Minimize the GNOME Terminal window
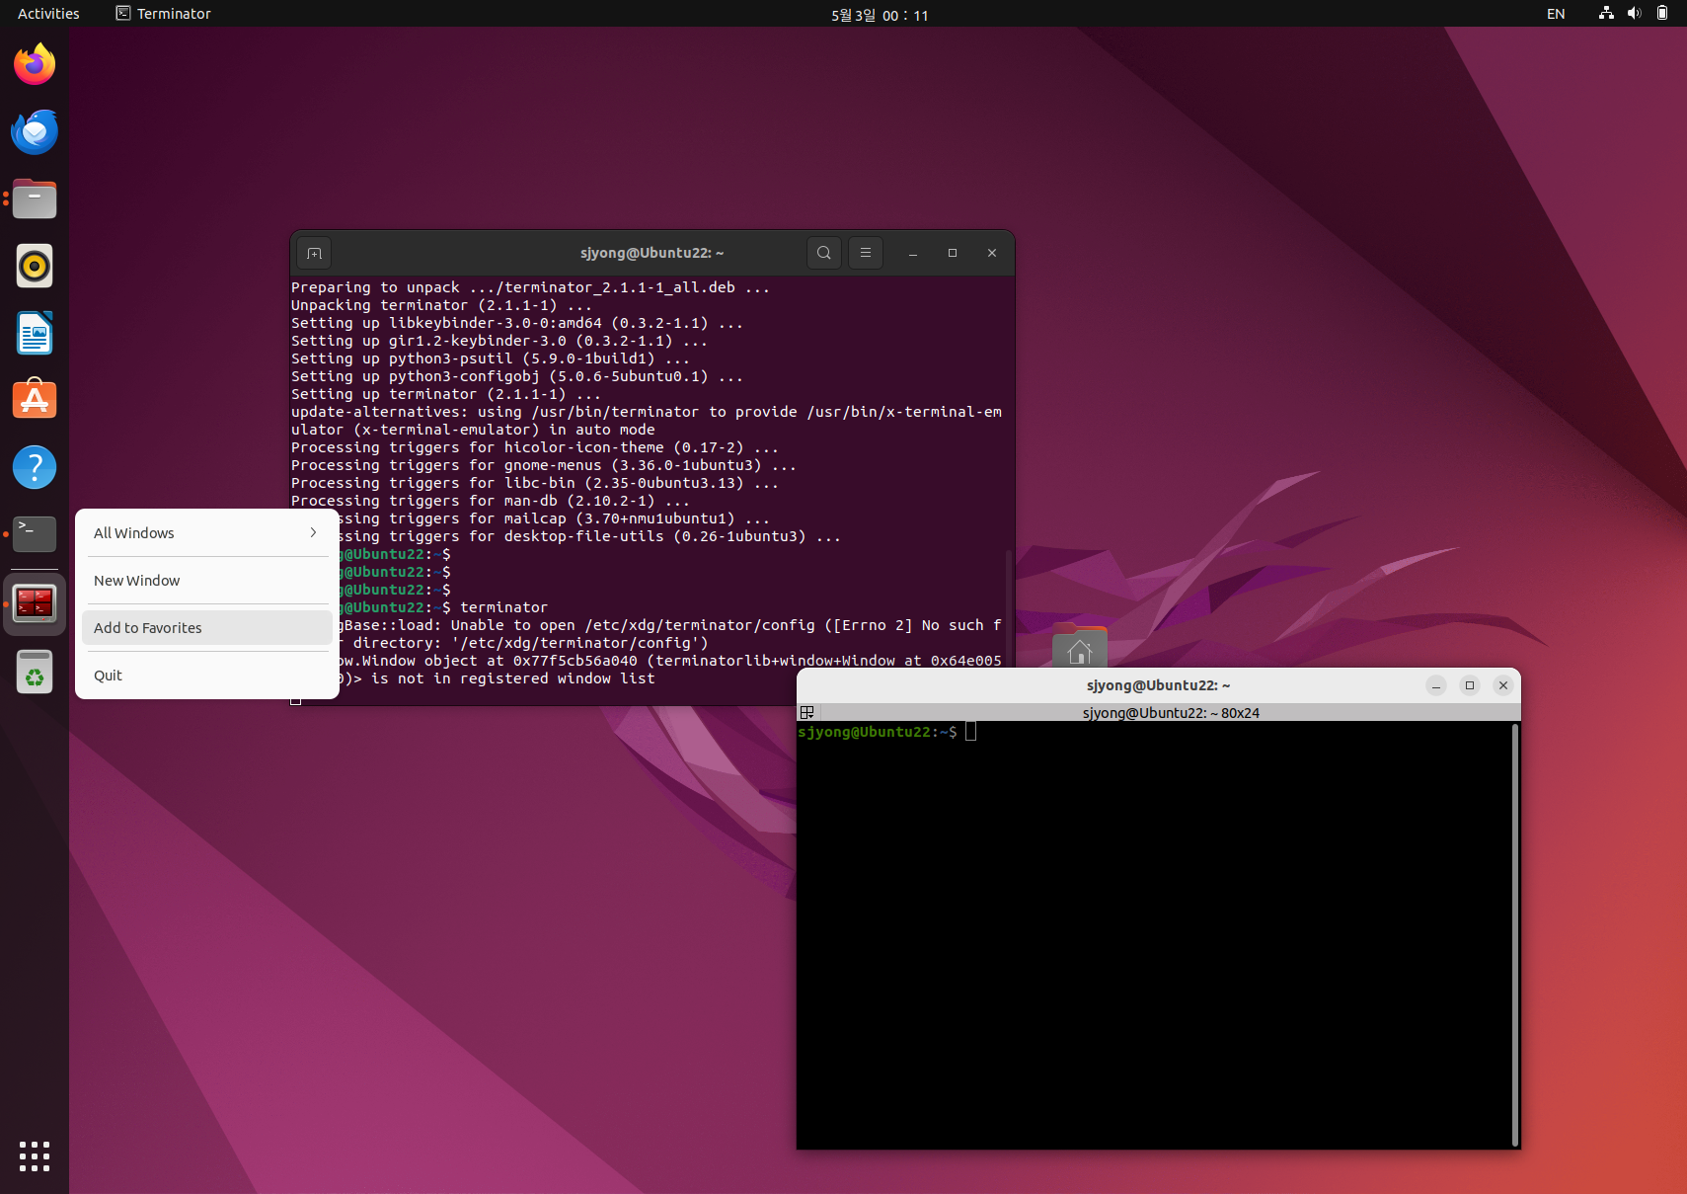 913,253
